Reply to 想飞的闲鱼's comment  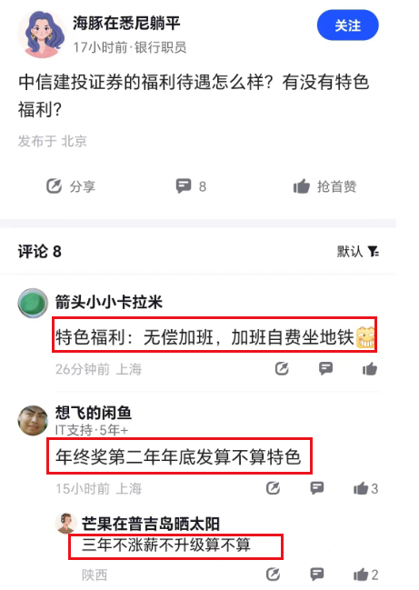pos(316,488)
